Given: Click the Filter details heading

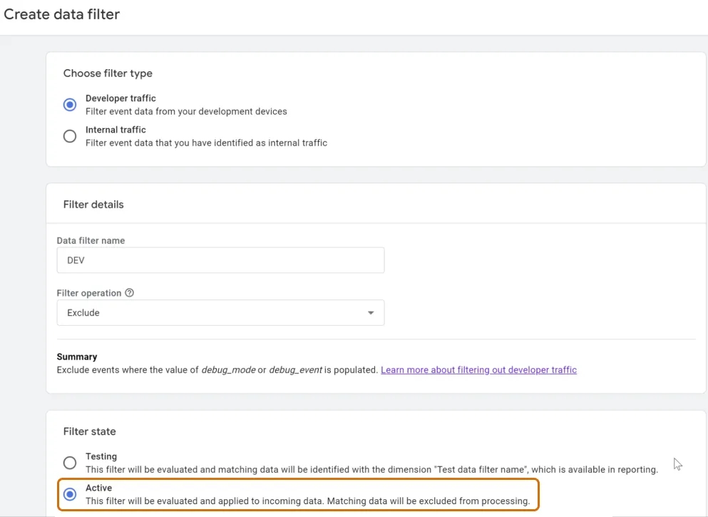Looking at the screenshot, I should tap(93, 205).
